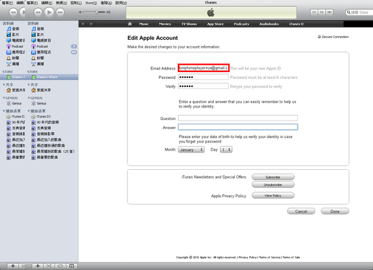The image size is (373, 270).
Task: Open the Day dropdown
Action: tap(226, 149)
